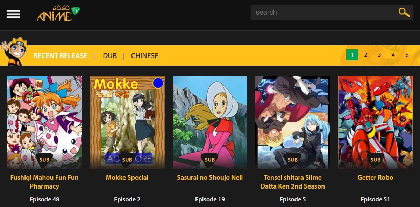Viewport: 420px width, 207px height.
Task: Click the Naruto mascot icon
Action: [14, 51]
